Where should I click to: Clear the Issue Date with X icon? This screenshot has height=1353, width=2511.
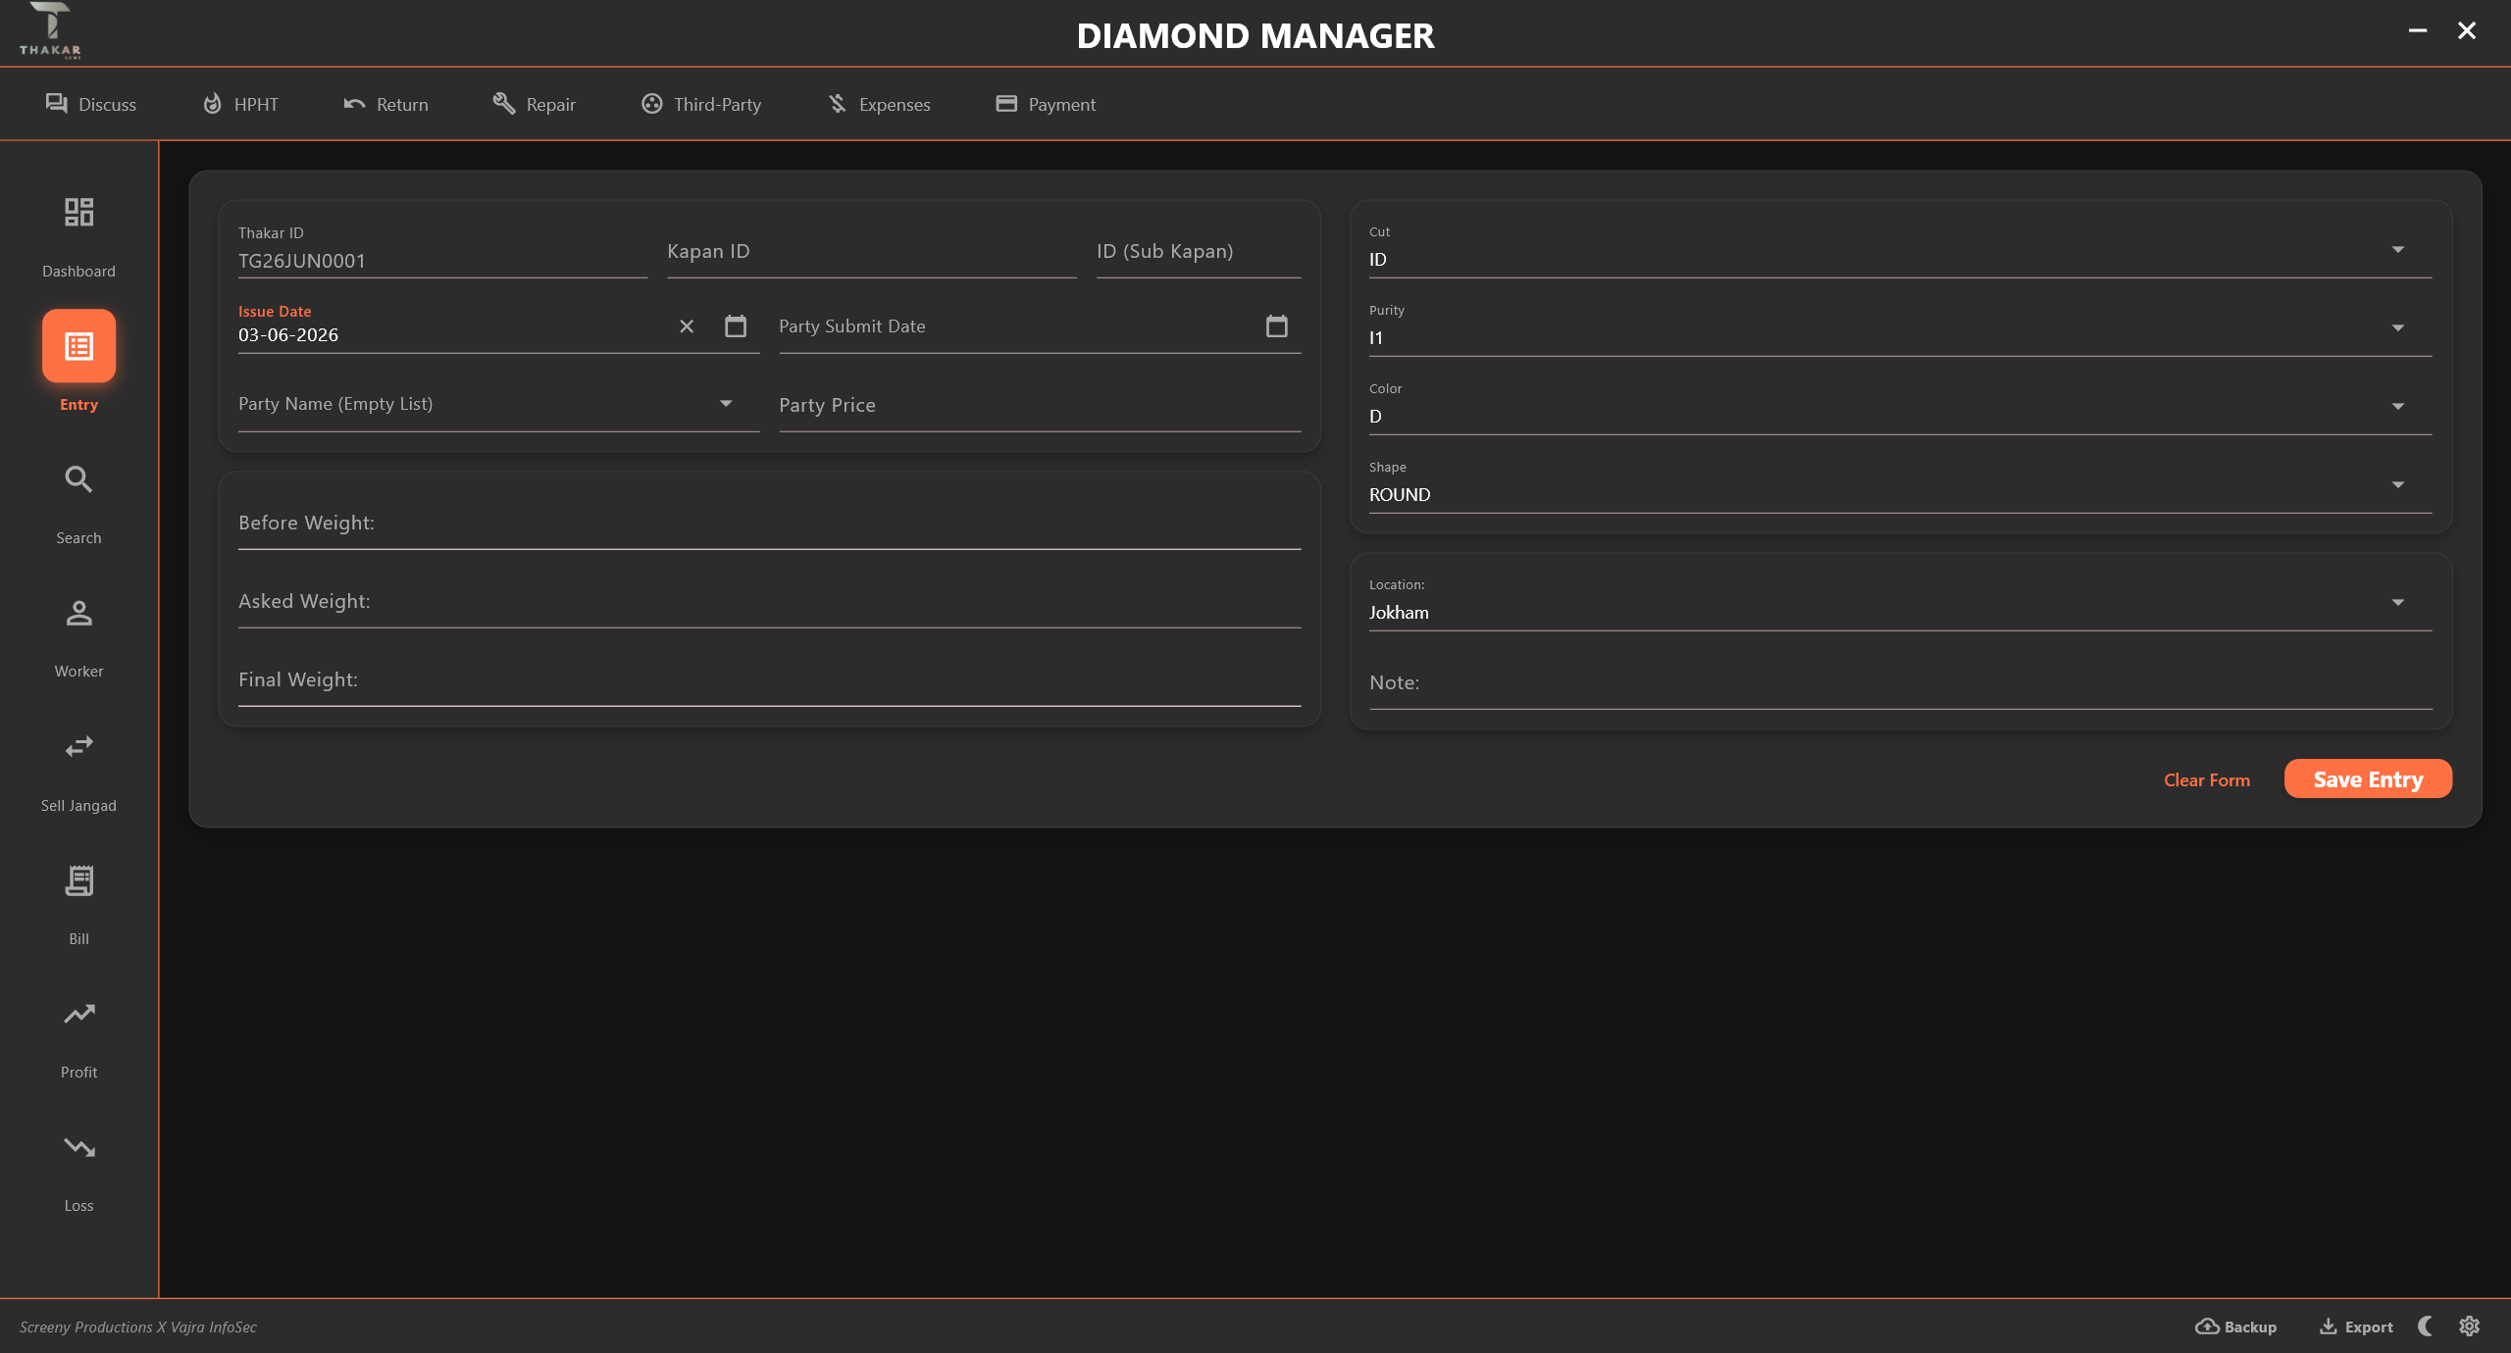[x=687, y=326]
